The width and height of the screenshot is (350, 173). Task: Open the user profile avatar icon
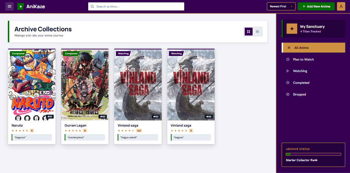tap(341, 6)
